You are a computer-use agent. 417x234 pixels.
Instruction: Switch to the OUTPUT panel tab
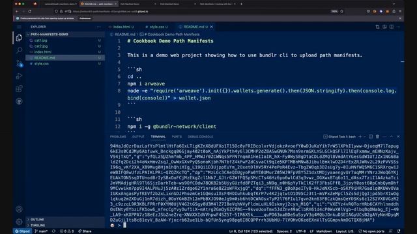(138, 136)
